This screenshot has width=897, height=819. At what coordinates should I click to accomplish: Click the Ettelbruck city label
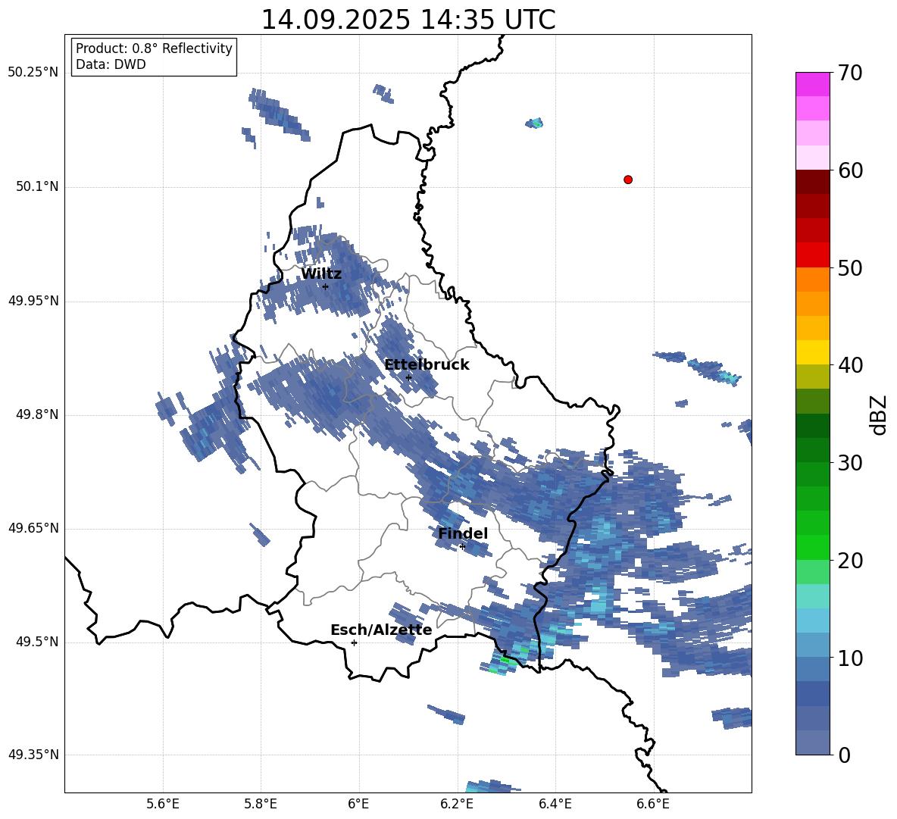[427, 365]
